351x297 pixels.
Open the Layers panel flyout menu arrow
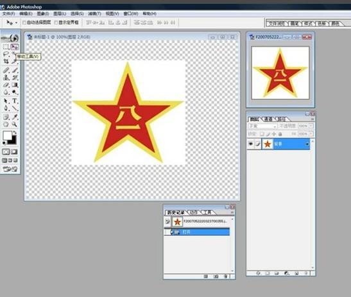312,119
